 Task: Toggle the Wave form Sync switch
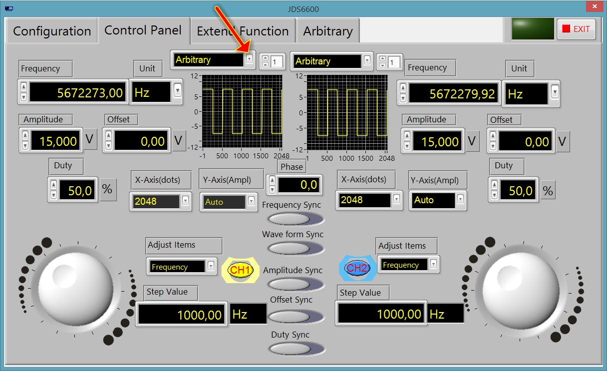pyautogui.click(x=296, y=248)
